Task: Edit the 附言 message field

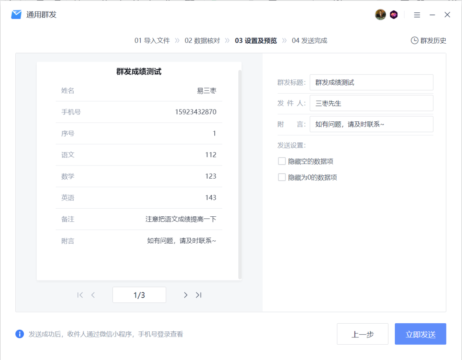Action: 371,124
